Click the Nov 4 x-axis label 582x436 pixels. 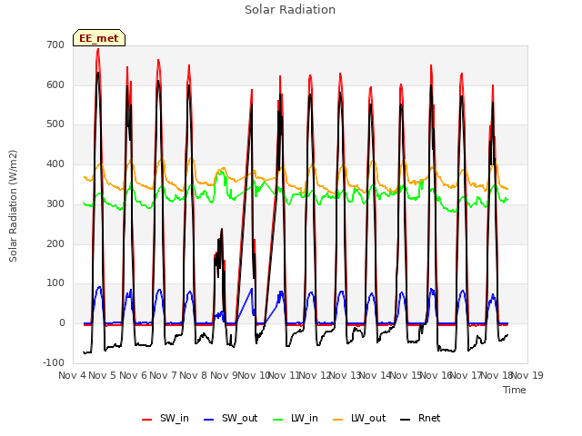[72, 375]
